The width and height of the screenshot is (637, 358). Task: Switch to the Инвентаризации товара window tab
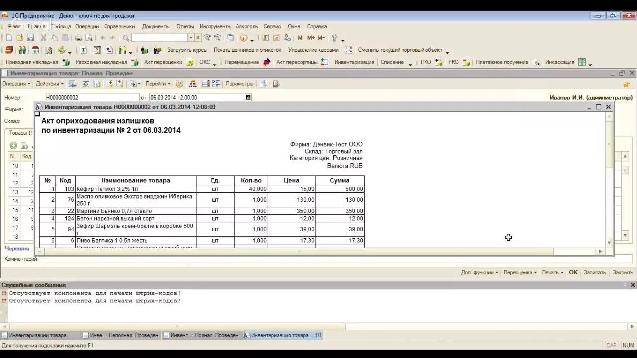pos(40,335)
